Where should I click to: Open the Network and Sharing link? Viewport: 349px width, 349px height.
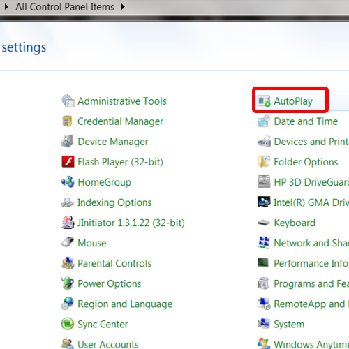tap(311, 243)
